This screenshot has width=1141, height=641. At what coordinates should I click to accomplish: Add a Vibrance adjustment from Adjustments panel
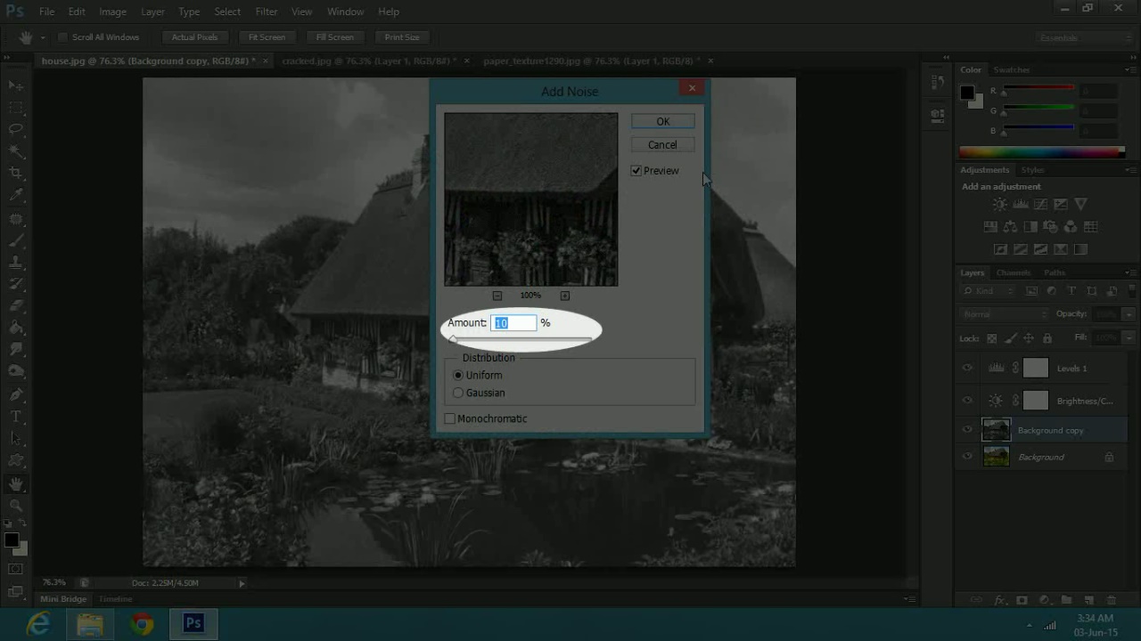[x=1081, y=204]
